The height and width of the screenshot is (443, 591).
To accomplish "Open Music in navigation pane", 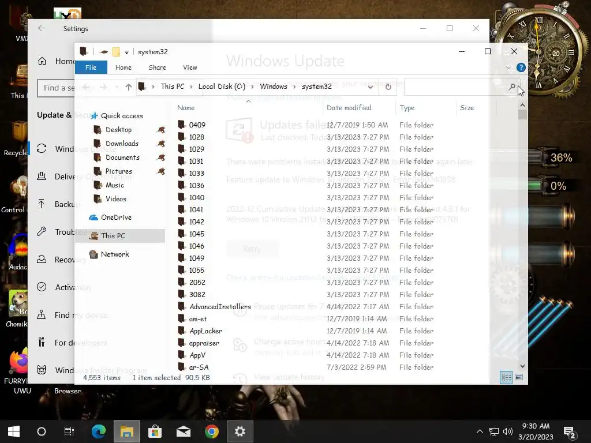I will click(115, 185).
